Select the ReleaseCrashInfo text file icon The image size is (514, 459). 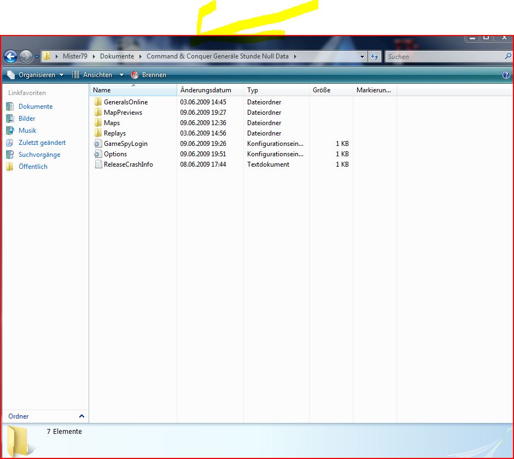98,164
